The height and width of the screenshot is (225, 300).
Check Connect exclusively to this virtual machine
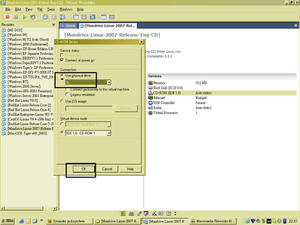(x=67, y=89)
